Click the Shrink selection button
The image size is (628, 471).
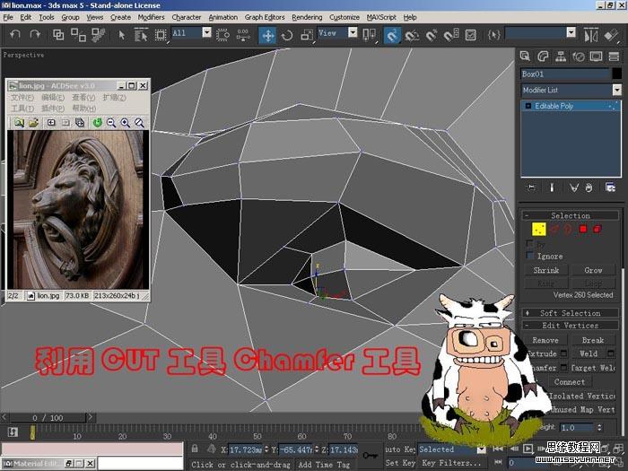tap(545, 270)
